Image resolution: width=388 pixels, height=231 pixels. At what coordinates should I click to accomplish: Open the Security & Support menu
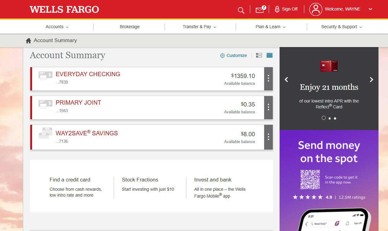341,27
